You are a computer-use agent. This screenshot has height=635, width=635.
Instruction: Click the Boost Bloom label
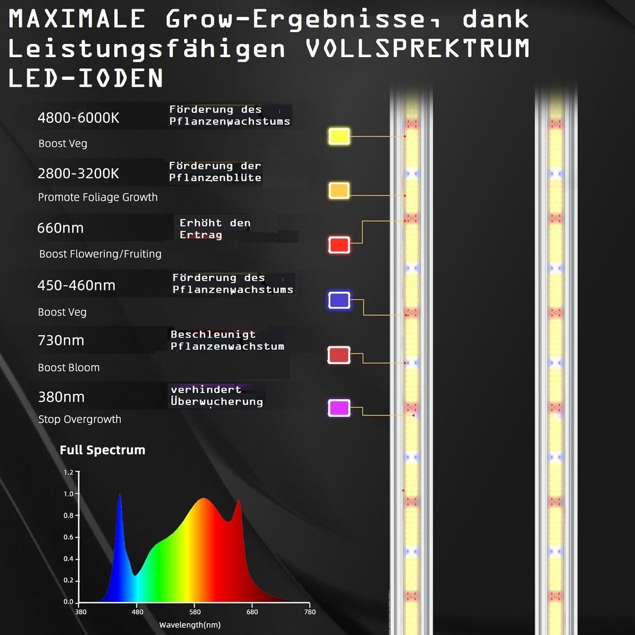(68, 367)
